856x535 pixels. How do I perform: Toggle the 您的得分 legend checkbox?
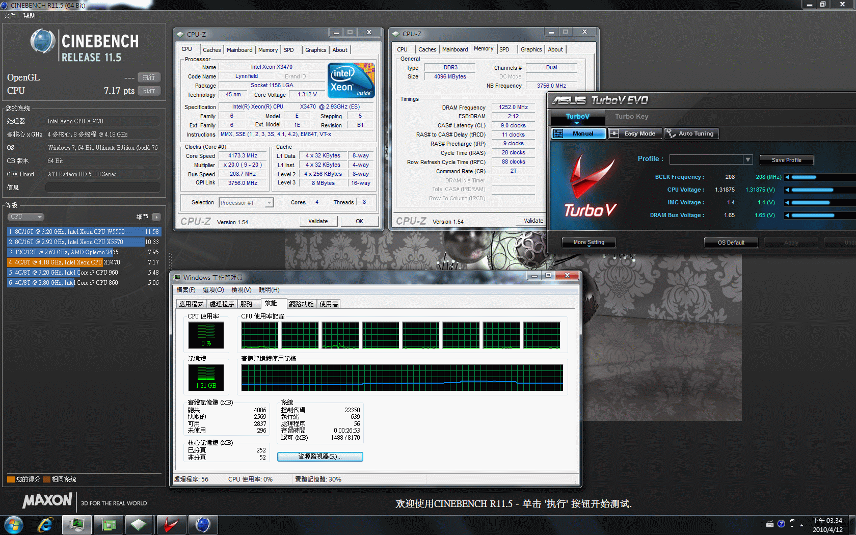(11, 479)
